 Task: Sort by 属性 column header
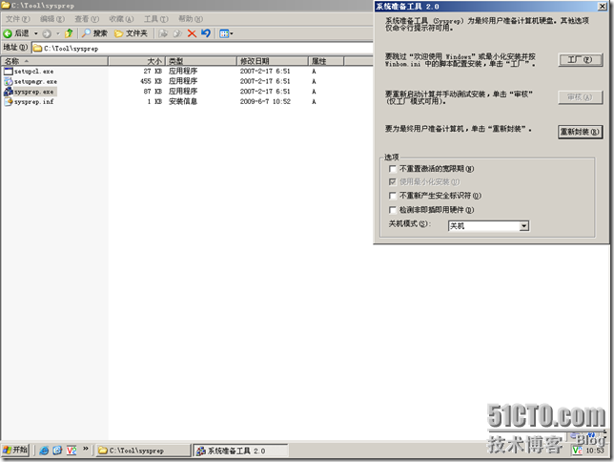pos(326,61)
